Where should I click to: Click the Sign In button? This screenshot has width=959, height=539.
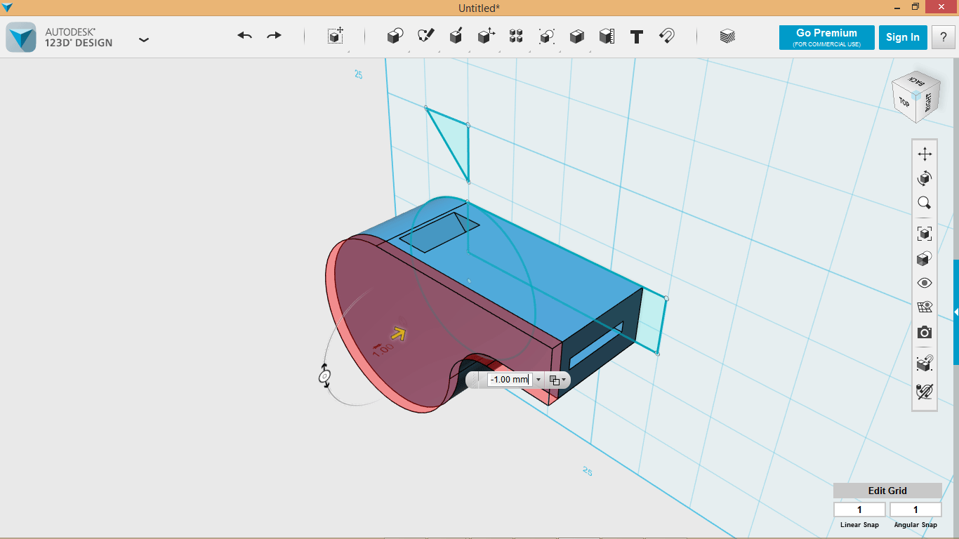tap(902, 37)
